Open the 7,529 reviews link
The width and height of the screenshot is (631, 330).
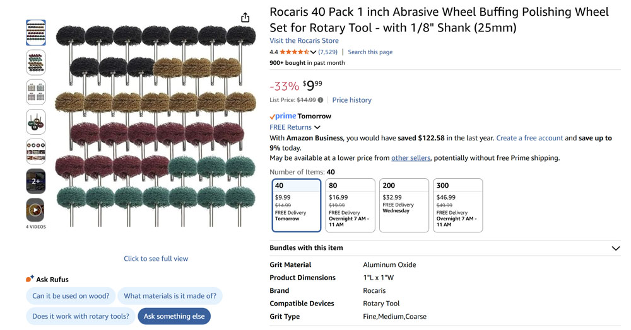(x=327, y=52)
